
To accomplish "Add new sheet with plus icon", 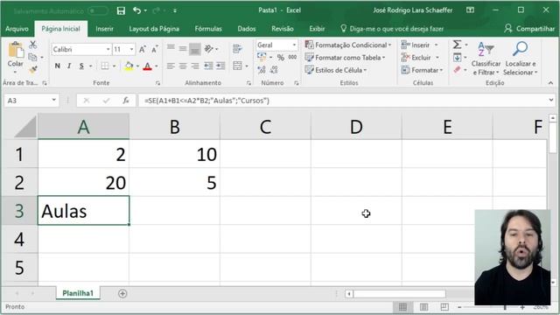I will click(122, 294).
